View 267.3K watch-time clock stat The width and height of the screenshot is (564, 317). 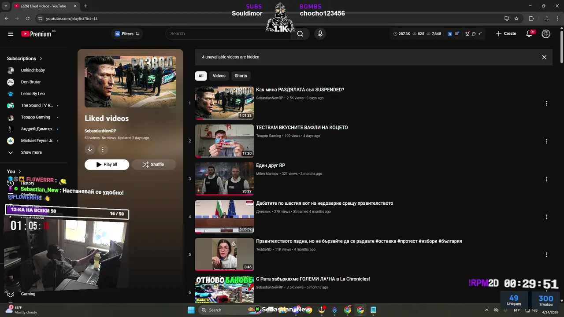pyautogui.click(x=402, y=34)
